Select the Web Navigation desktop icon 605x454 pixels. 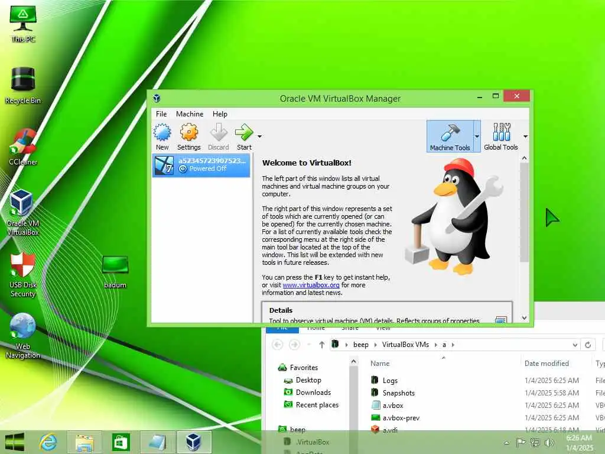23,336
